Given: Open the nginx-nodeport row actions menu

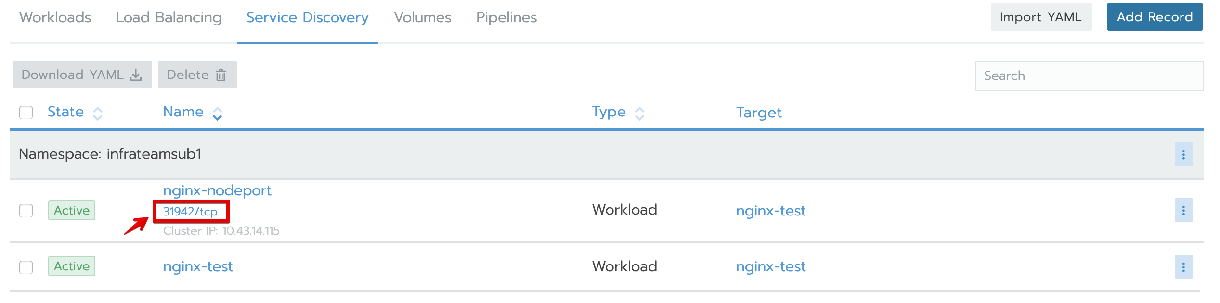Looking at the screenshot, I should [x=1183, y=210].
